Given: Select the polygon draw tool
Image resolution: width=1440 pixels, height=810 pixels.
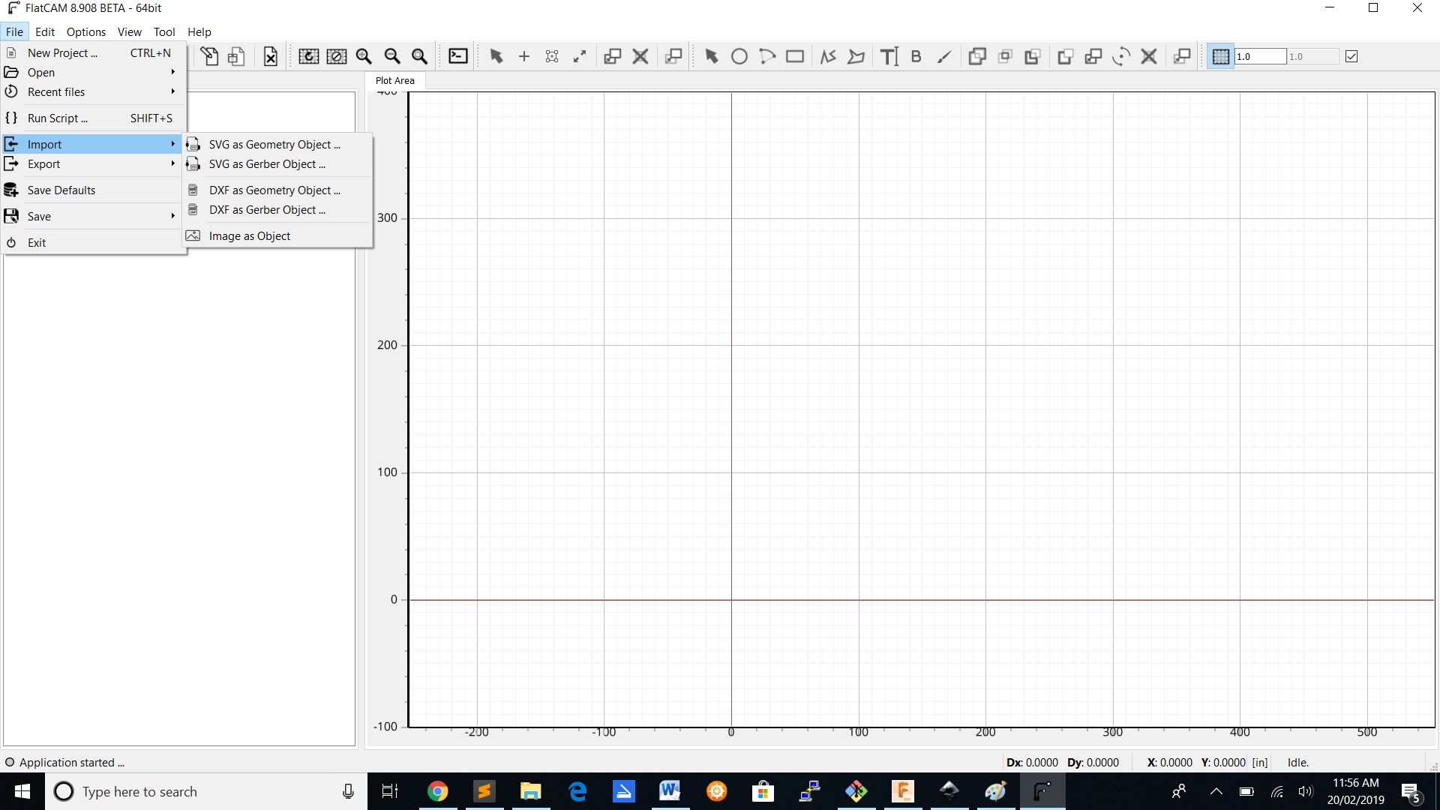Looking at the screenshot, I should click(x=856, y=56).
